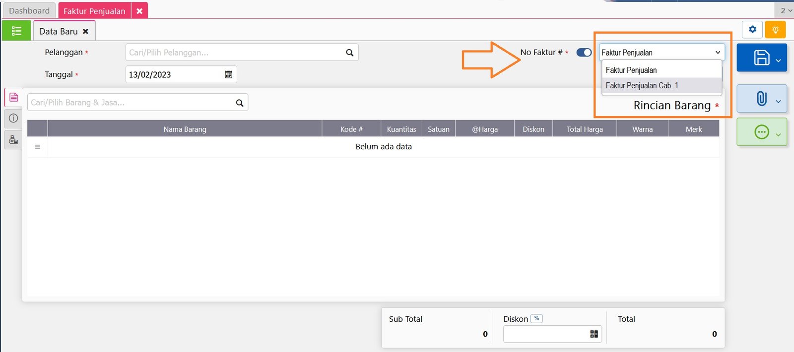Toggle the Diskon percent badge

point(536,319)
